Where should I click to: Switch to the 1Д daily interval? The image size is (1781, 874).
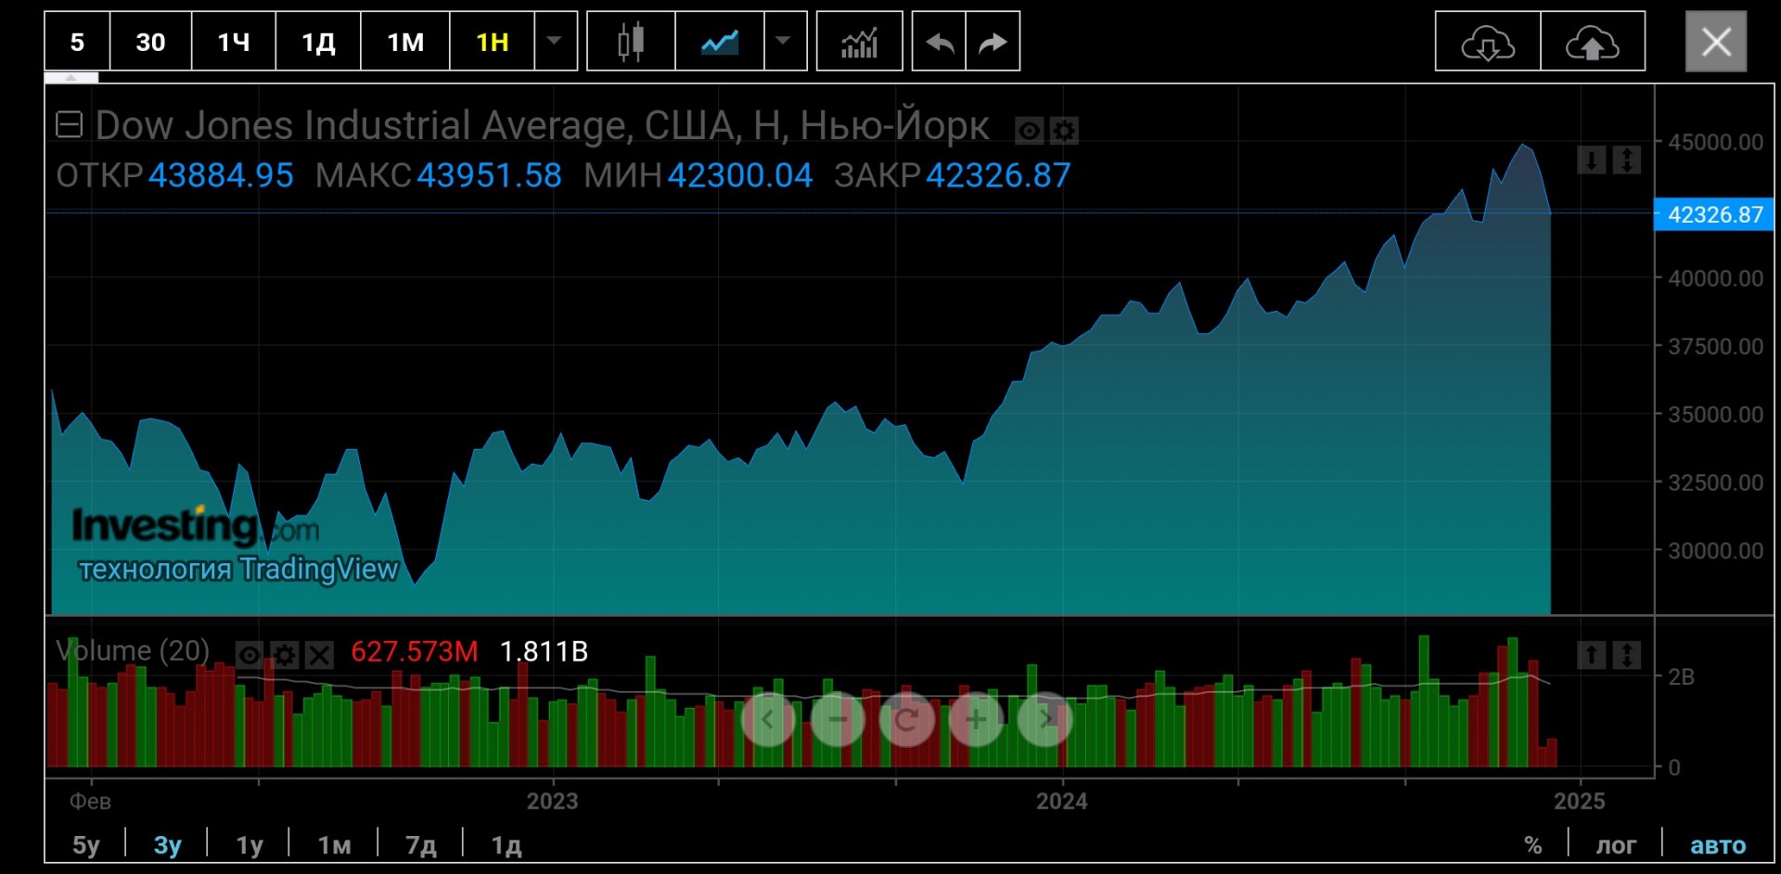pyautogui.click(x=318, y=42)
